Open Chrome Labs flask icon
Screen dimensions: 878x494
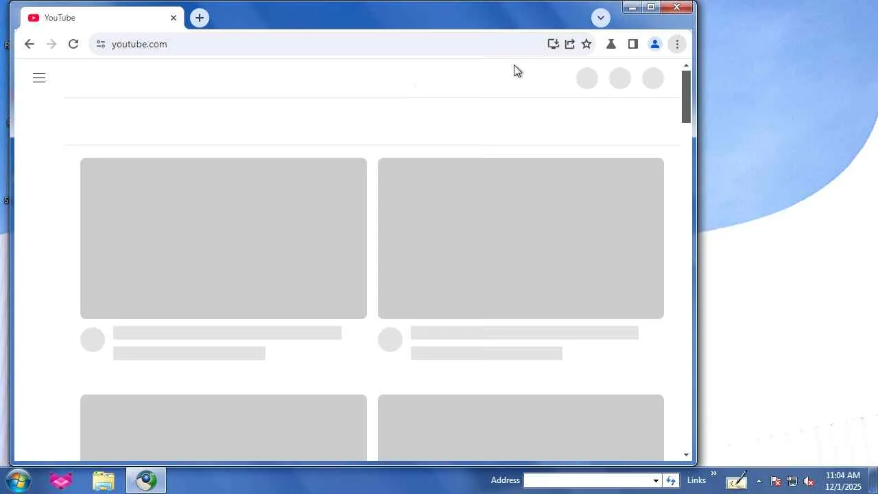point(610,44)
